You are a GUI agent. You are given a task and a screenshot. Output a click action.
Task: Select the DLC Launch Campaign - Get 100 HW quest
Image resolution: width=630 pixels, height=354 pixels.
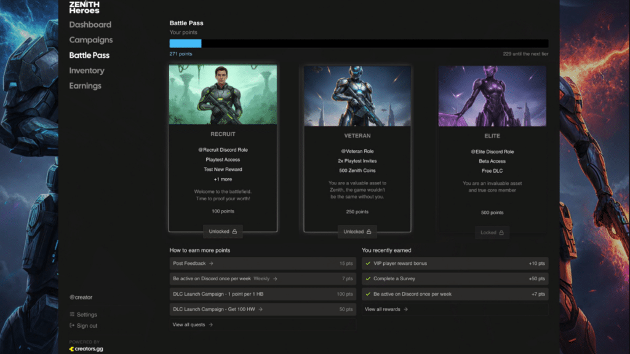click(263, 310)
